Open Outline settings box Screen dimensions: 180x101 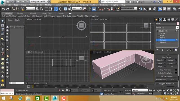pyautogui.click(x=176, y=60)
